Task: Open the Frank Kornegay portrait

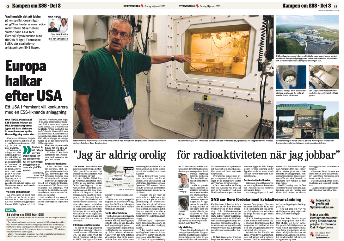Action: click(x=183, y=180)
